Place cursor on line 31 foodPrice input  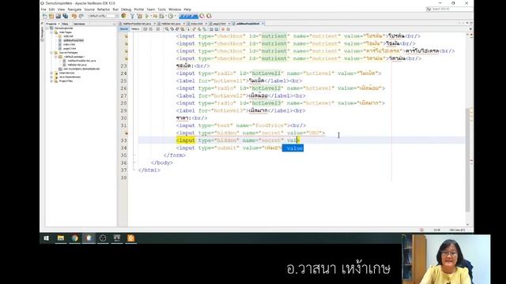point(241,125)
